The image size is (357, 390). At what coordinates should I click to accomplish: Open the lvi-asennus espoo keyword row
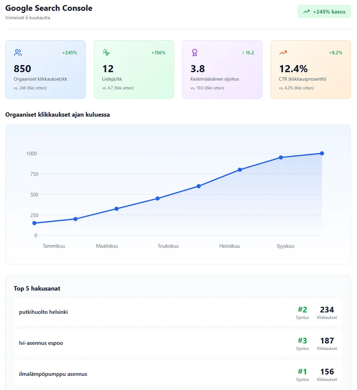point(178,343)
